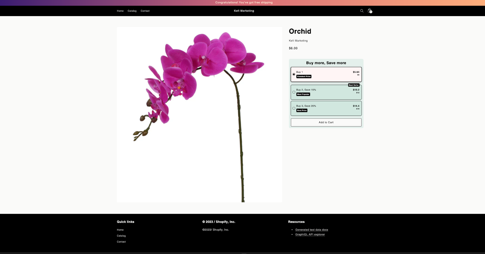
Task: Go to Home in top navigation
Action: tap(120, 11)
